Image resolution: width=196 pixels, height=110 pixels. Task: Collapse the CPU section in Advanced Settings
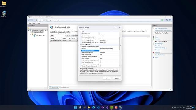(x=80, y=31)
